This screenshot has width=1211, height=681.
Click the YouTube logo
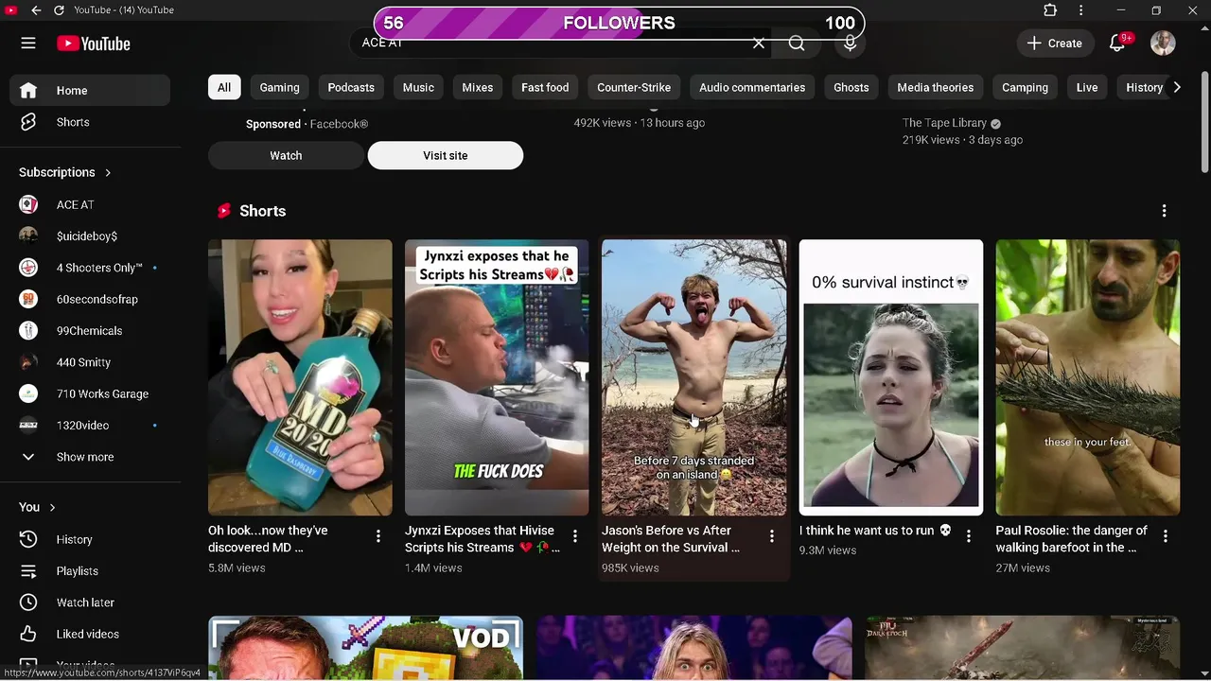pos(93,44)
